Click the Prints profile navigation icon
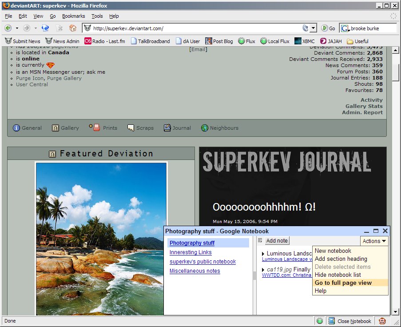The width and height of the screenshot is (401, 327). 95,128
